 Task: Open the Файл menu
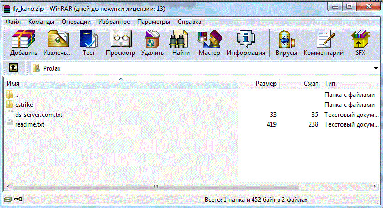pyautogui.click(x=13, y=22)
